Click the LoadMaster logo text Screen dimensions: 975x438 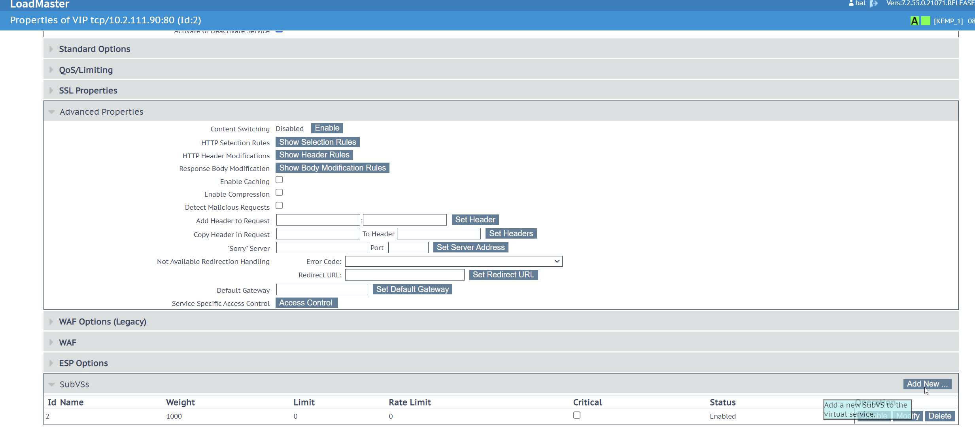(40, 4)
